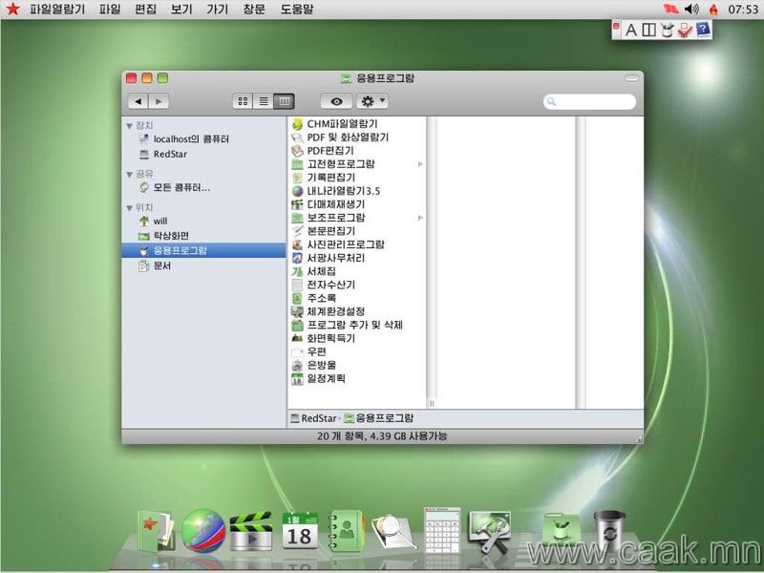Screen dimensions: 764x573
Task: Select 내나라열람기3.5 browser entry
Action: [336, 191]
